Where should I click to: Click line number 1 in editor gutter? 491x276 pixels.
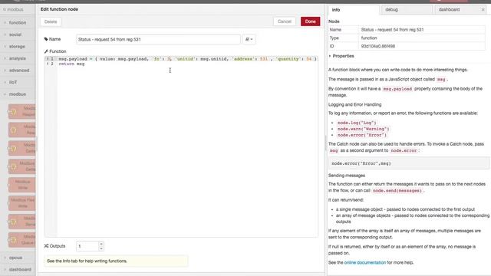pos(52,59)
